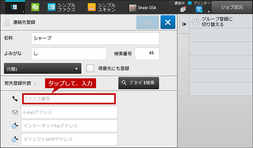Expand the fax mode dropdown arrow
The image size is (253, 148).
click(23, 12)
